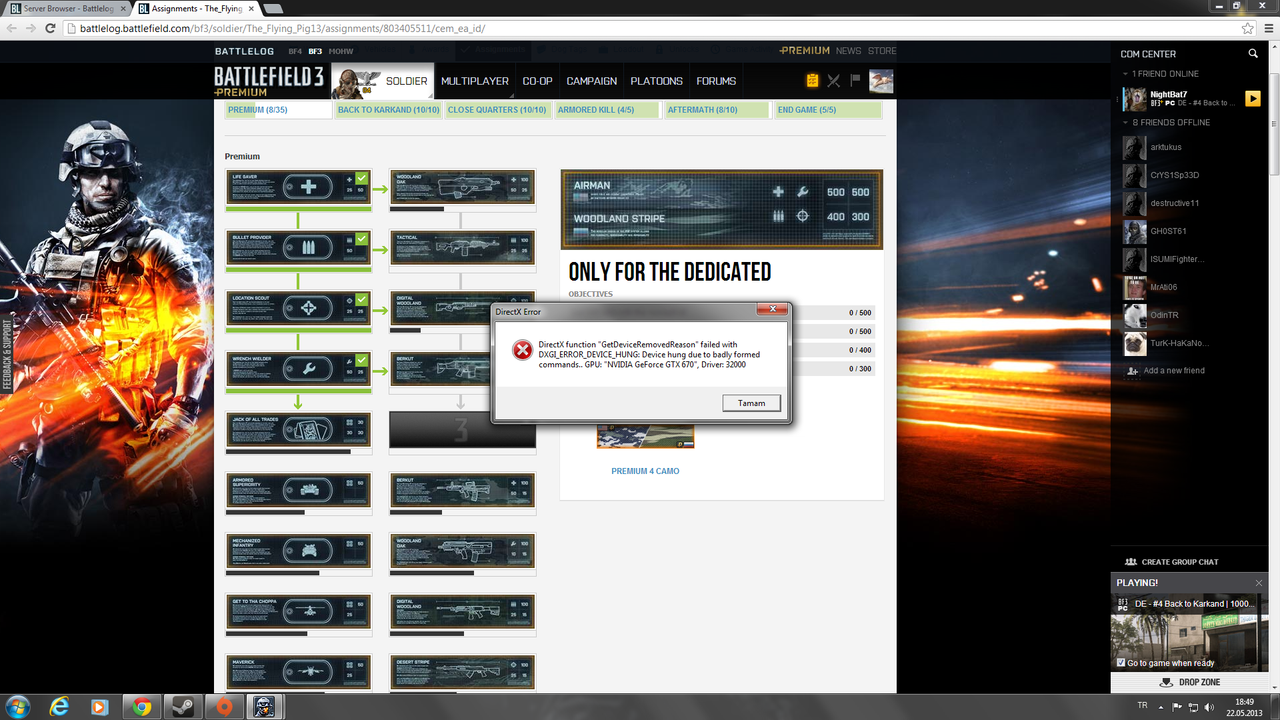The width and height of the screenshot is (1280, 720).
Task: Switch to BF4 in the Battlelog bar
Action: pyautogui.click(x=295, y=51)
